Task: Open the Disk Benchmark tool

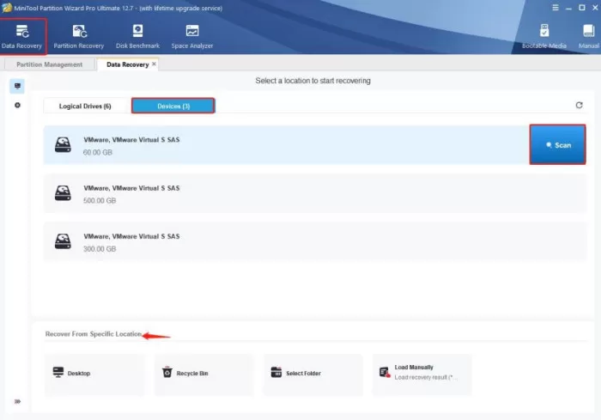Action: tap(137, 36)
